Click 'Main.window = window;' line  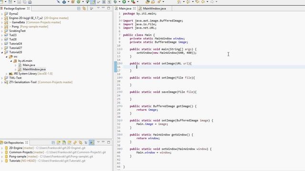(x=153, y=152)
